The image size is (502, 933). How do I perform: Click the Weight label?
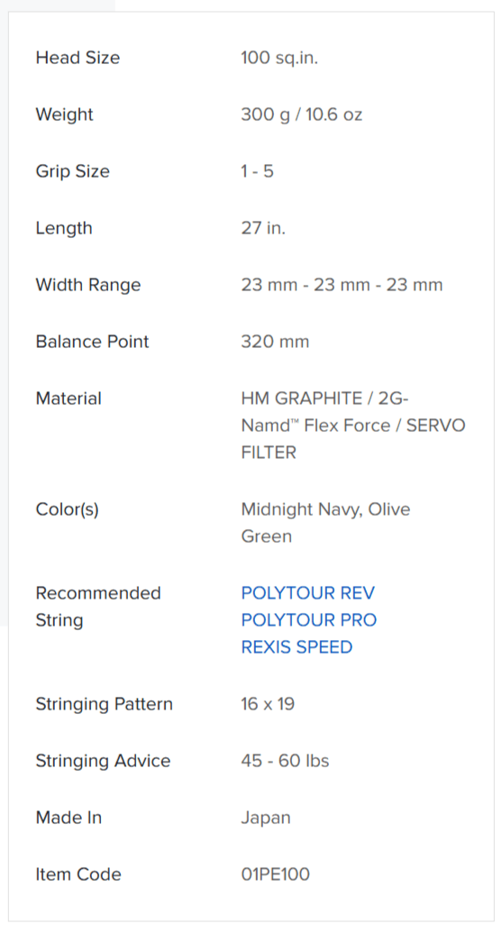pyautogui.click(x=64, y=114)
